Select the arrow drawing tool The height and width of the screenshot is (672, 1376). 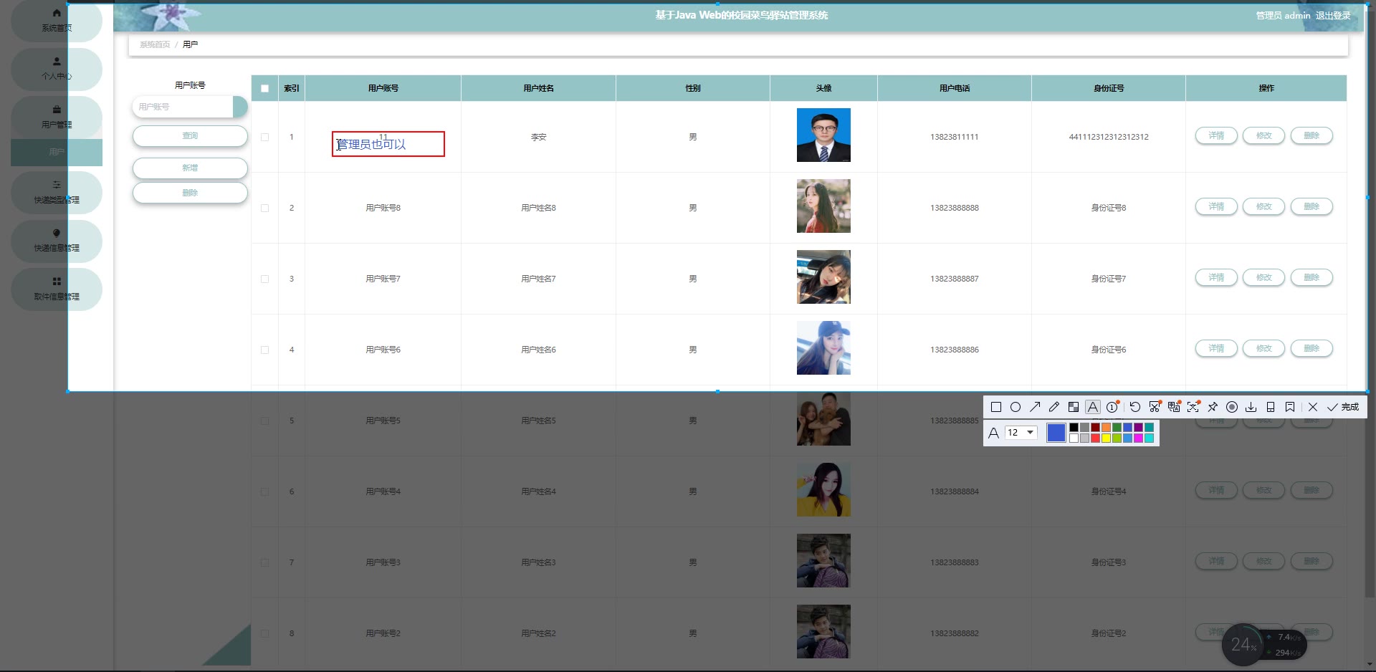[x=1035, y=407]
